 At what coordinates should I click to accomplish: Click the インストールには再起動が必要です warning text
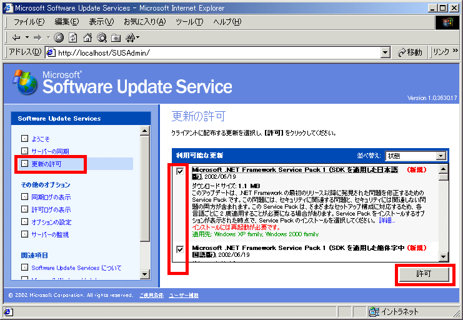point(236,227)
